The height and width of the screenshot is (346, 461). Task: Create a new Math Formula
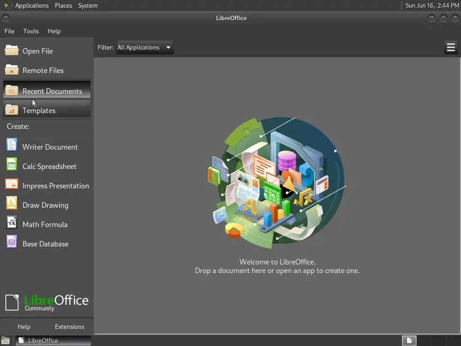coord(47,224)
